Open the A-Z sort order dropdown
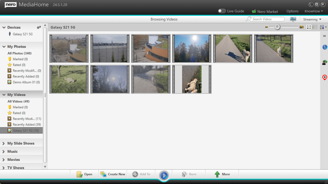 [323, 27]
